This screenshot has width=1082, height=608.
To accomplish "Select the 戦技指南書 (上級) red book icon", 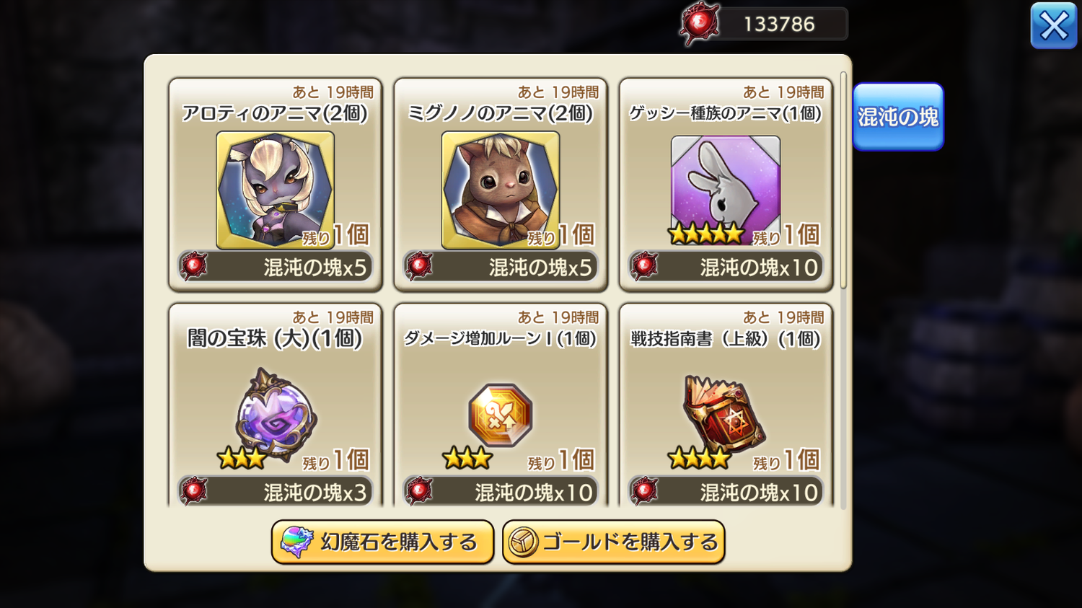I will (723, 414).
